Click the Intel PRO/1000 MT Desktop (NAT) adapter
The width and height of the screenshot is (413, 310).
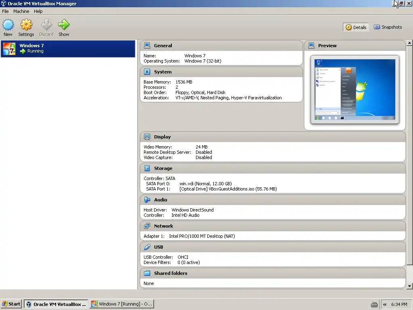pyautogui.click(x=202, y=236)
